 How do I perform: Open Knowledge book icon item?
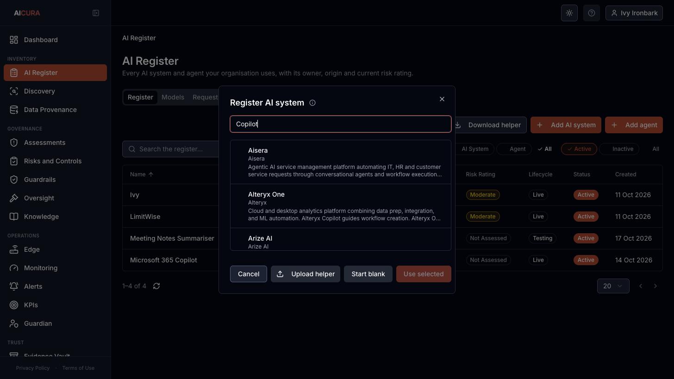[x=55, y=217]
